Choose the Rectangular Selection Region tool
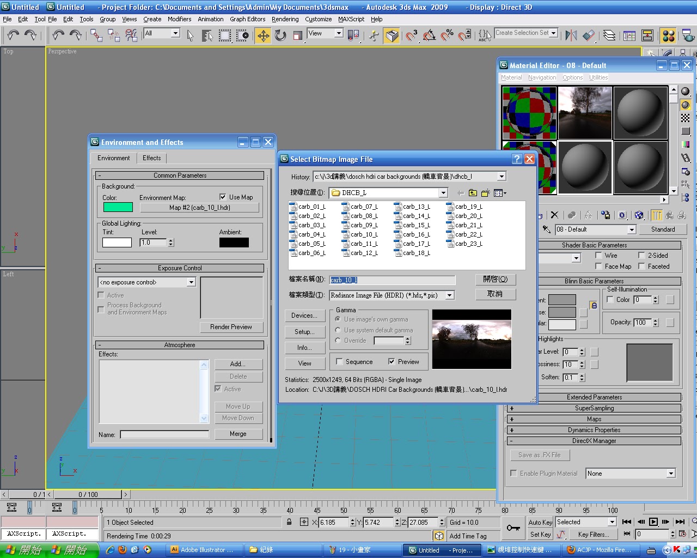Screen dimensions: 697x558 pos(225,35)
